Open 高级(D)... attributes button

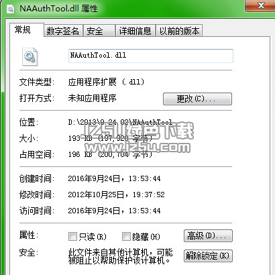coord(208,236)
